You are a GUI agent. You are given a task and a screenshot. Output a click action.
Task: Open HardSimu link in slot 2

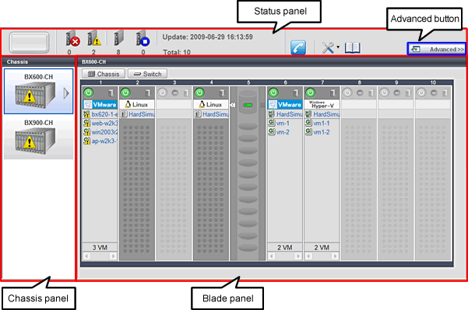point(142,114)
